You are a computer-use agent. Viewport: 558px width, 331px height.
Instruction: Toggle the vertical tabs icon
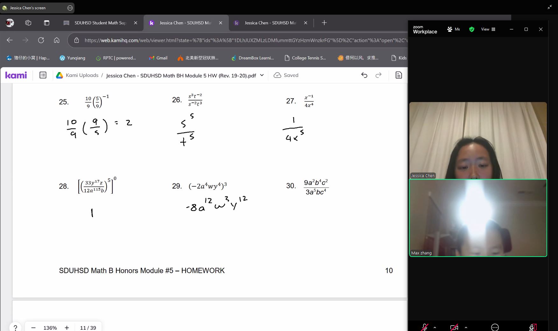pyautogui.click(x=47, y=23)
